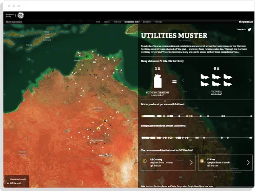The height and width of the screenshot is (191, 255).
Task: Share via the Twitter bird icon
Action: (x=249, y=29)
